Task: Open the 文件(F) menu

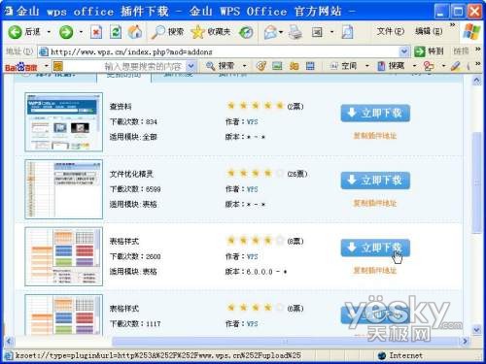Action: click(391, 31)
